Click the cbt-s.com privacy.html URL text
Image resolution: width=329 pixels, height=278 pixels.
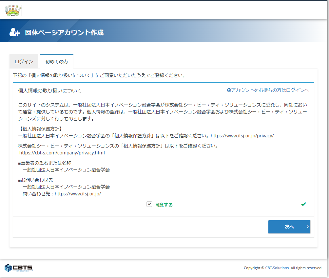(x=62, y=152)
